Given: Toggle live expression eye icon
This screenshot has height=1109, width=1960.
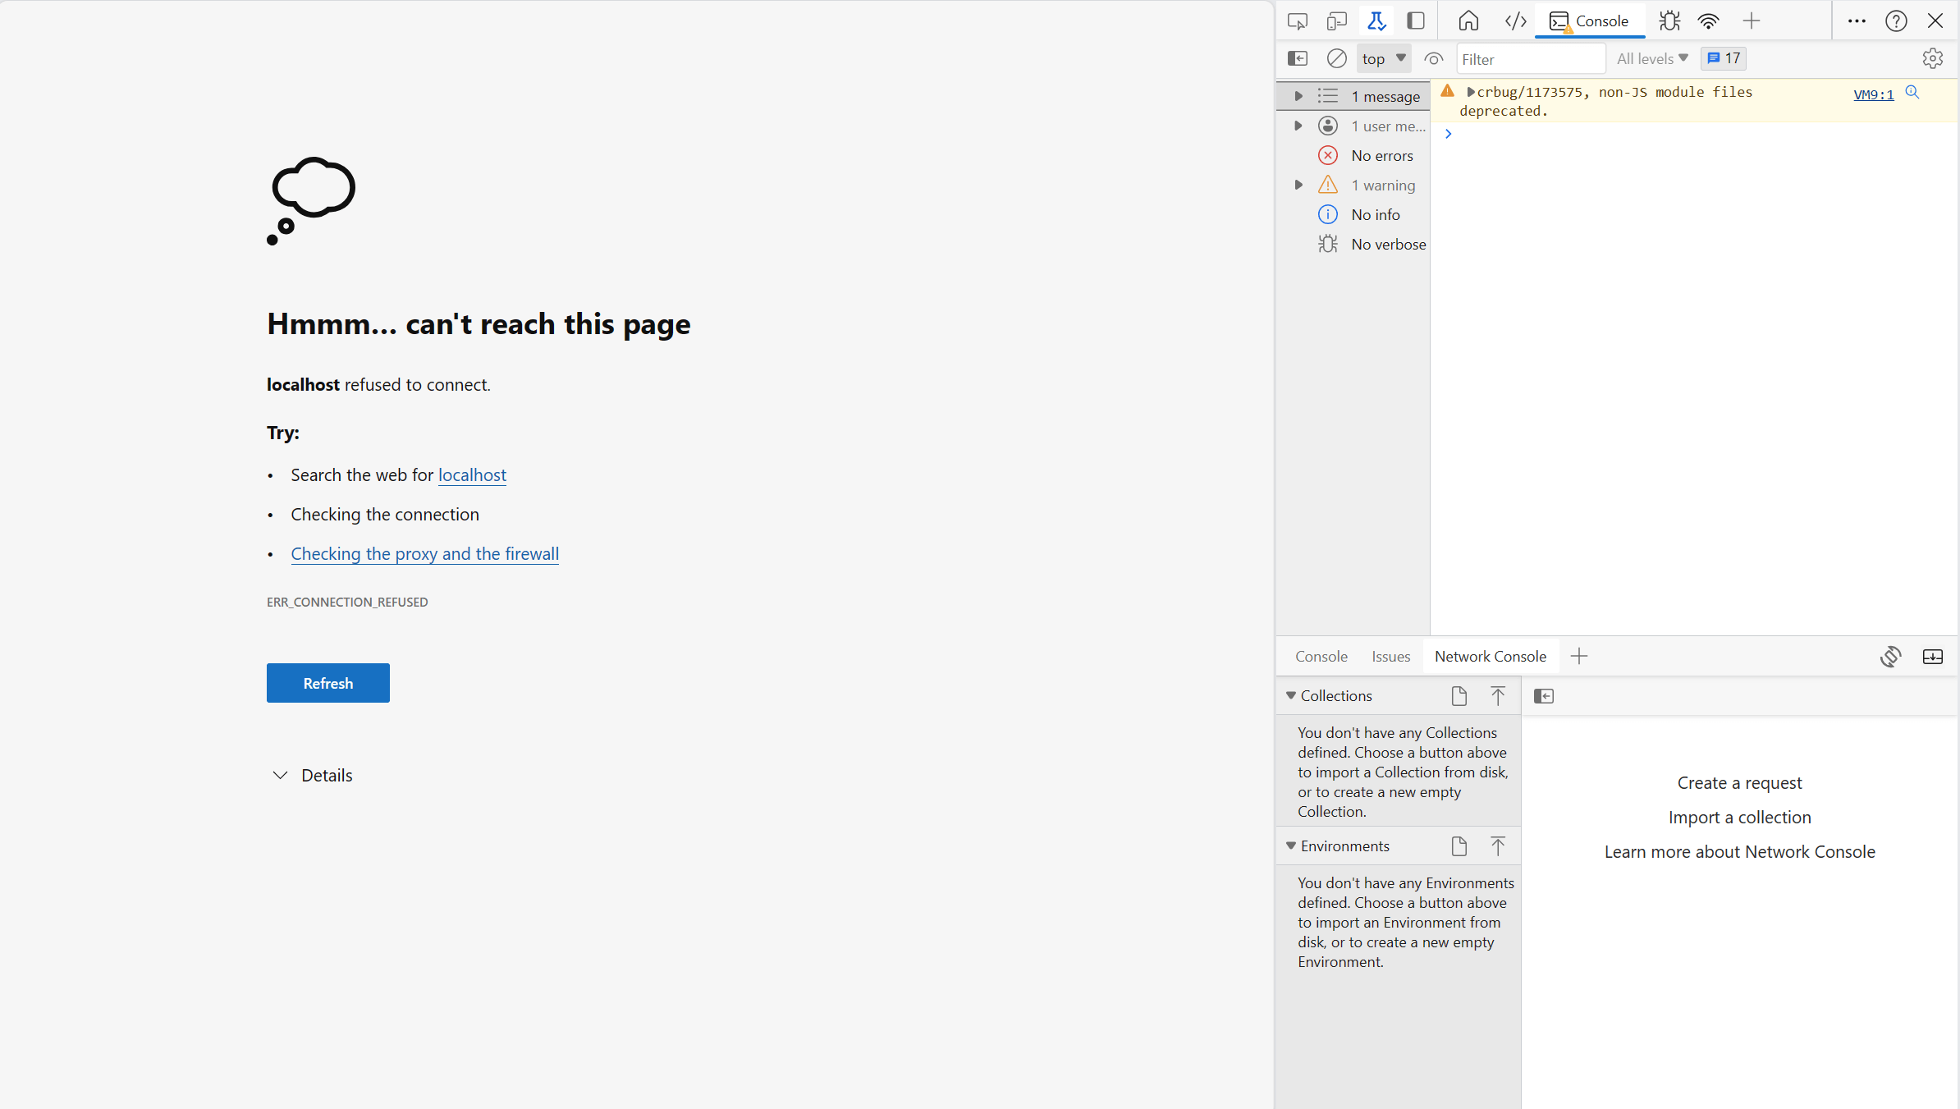Looking at the screenshot, I should coord(1433,58).
